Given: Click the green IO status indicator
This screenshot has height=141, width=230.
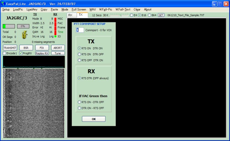Looking at the screenshot, I should point(55,36).
